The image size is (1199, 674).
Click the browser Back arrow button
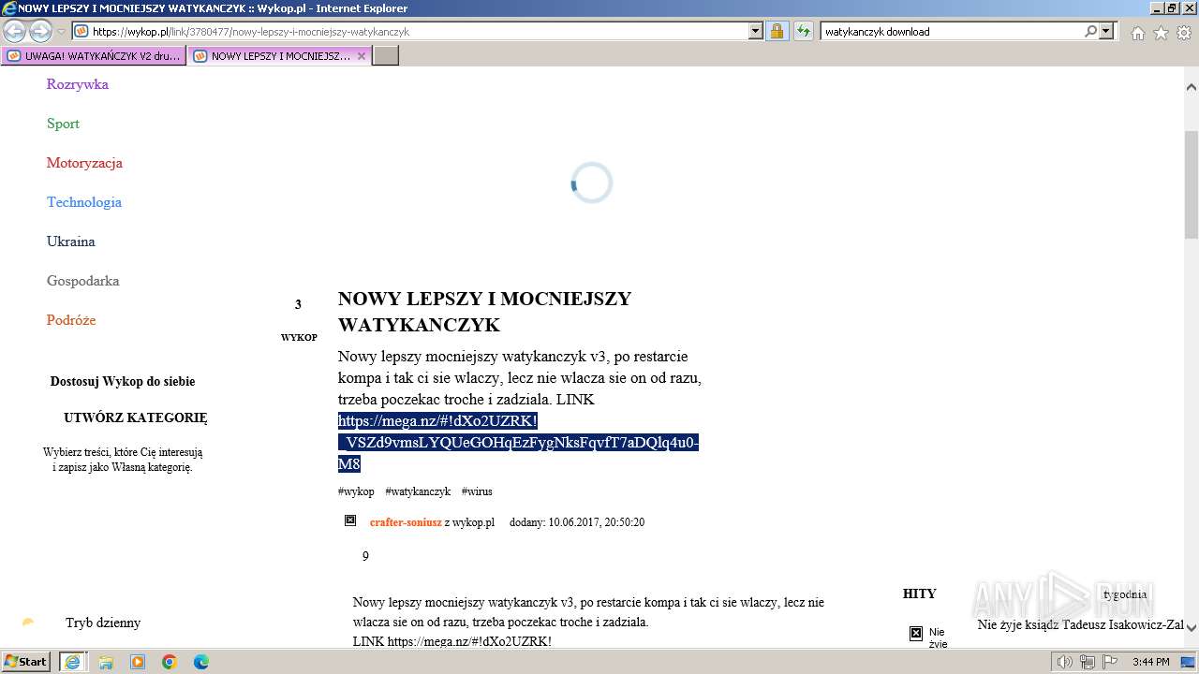pos(15,31)
